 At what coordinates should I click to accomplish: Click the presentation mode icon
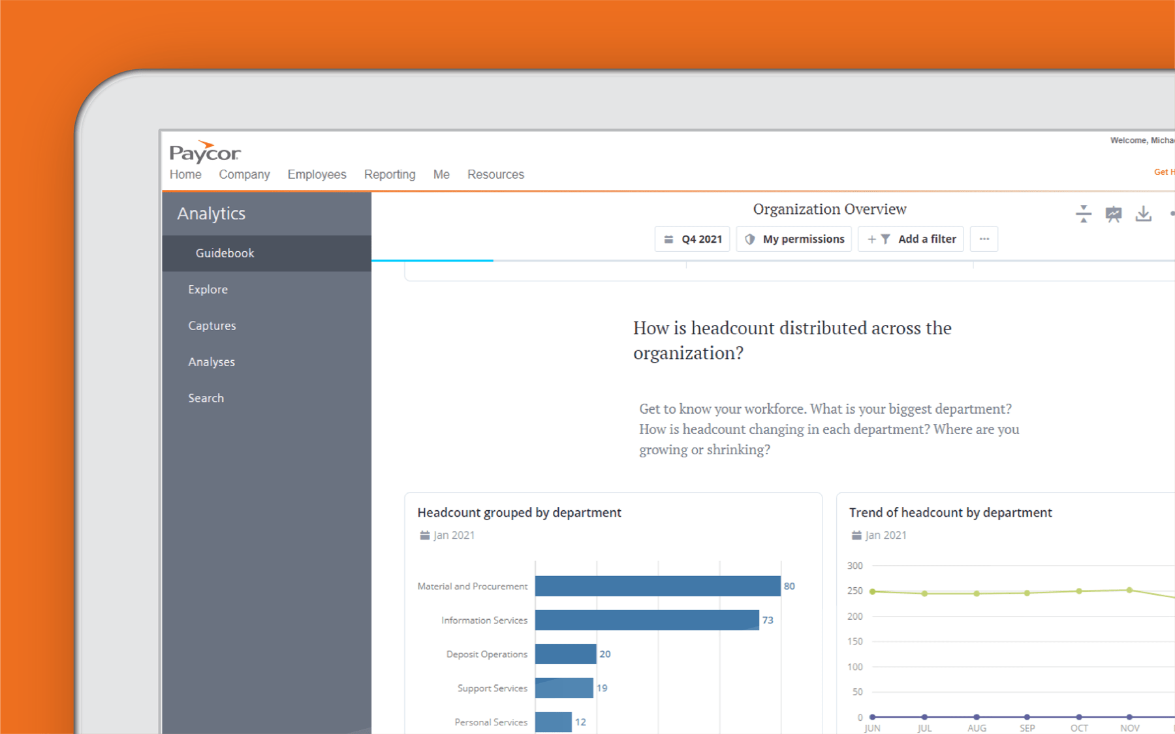(x=1114, y=213)
